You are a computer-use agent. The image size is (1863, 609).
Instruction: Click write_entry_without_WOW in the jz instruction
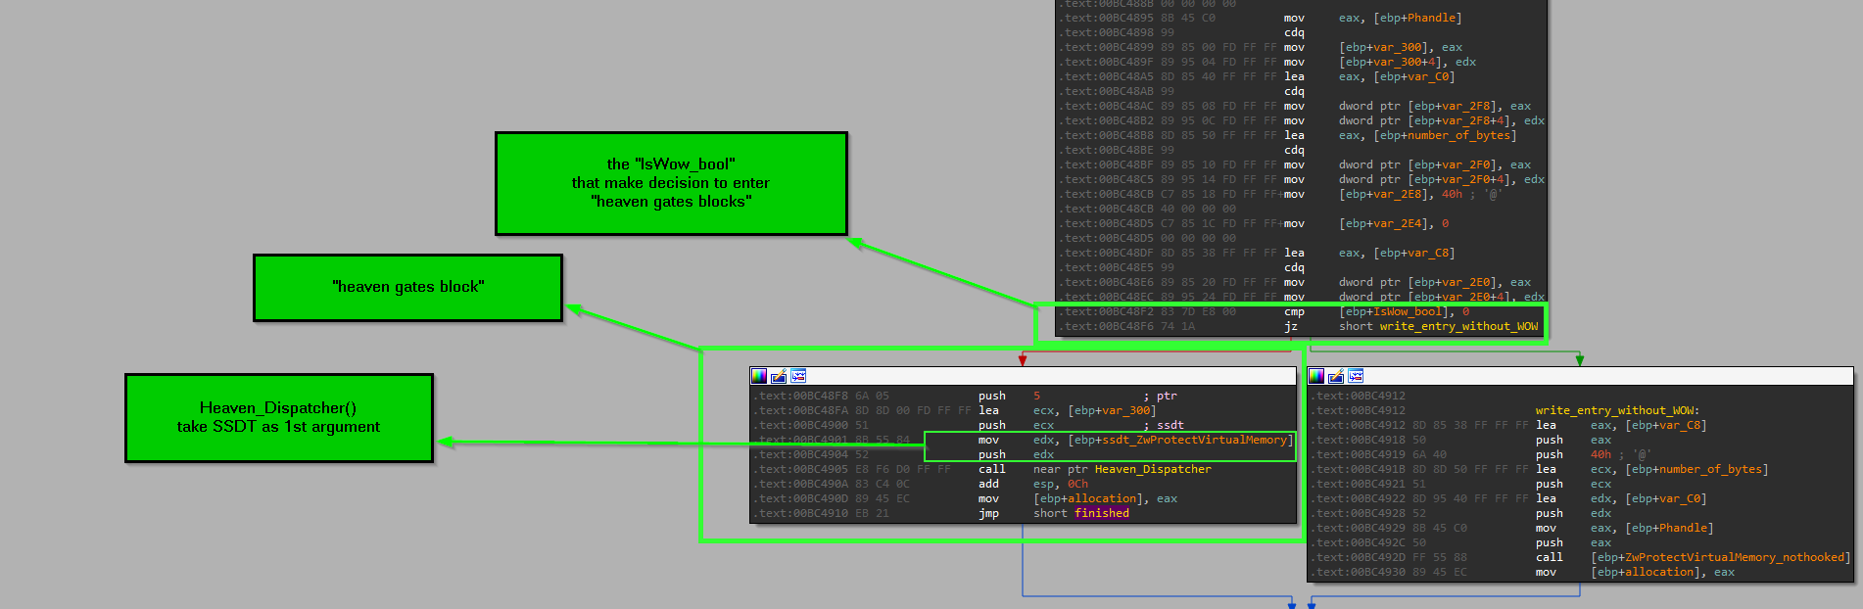(1458, 326)
